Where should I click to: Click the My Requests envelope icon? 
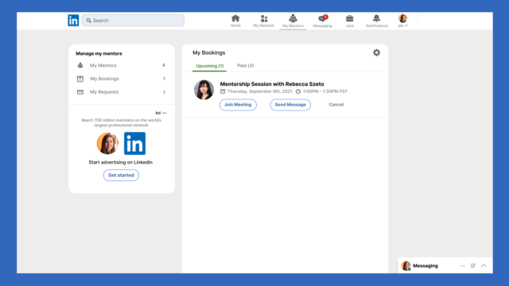click(80, 92)
